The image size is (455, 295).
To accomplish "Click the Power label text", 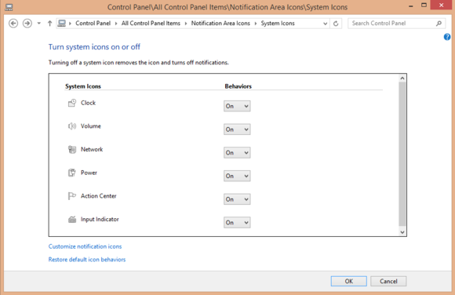I will [x=89, y=173].
